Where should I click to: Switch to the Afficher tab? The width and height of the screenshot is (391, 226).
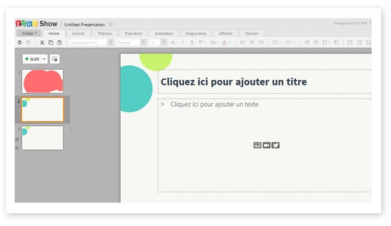pos(226,33)
